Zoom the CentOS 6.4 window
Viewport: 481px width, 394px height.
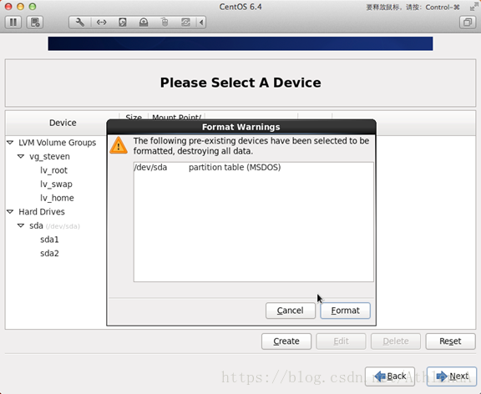pos(33,7)
